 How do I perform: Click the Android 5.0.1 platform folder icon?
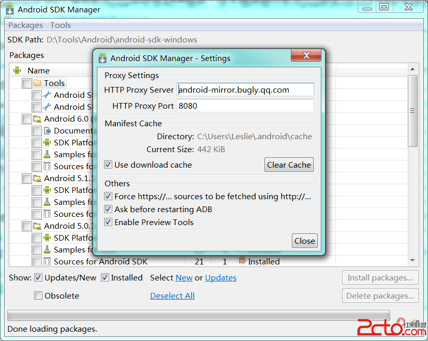[x=37, y=226]
